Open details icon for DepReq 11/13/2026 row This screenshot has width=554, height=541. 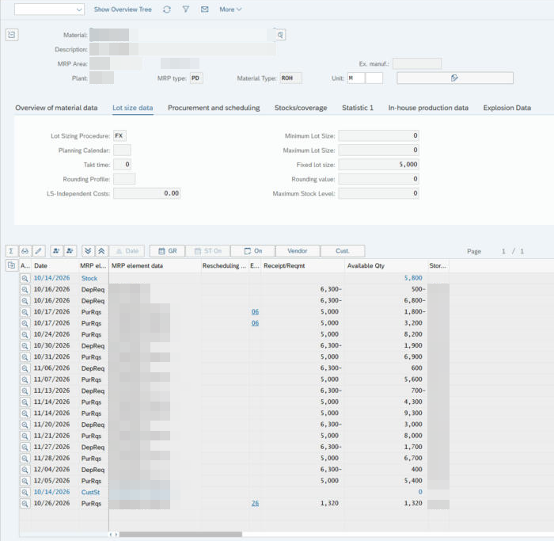[x=25, y=391]
